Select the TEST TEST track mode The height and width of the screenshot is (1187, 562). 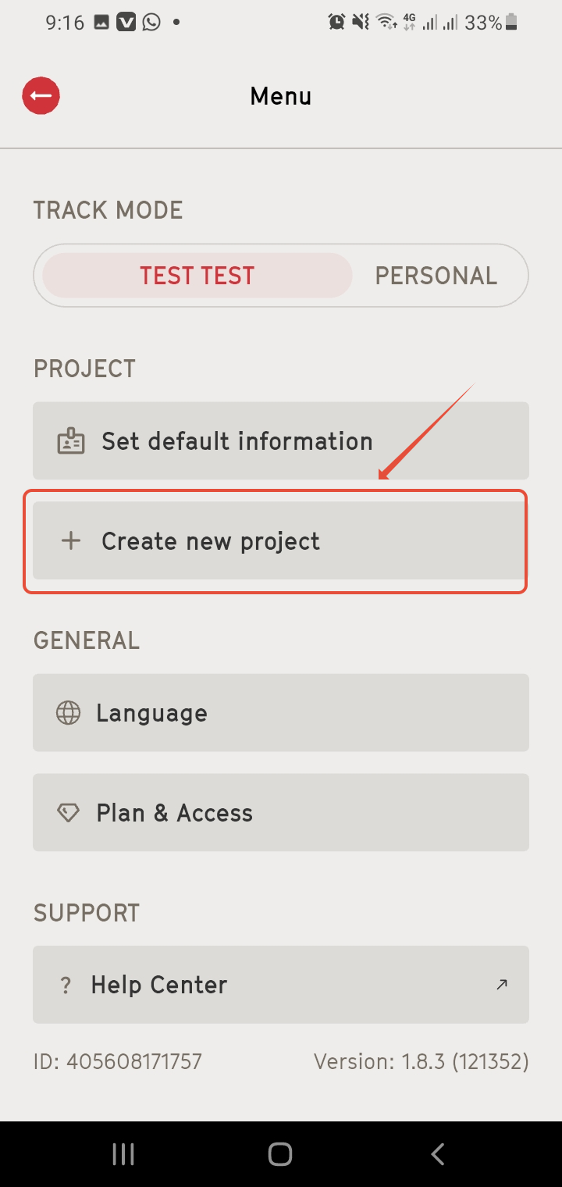(197, 276)
